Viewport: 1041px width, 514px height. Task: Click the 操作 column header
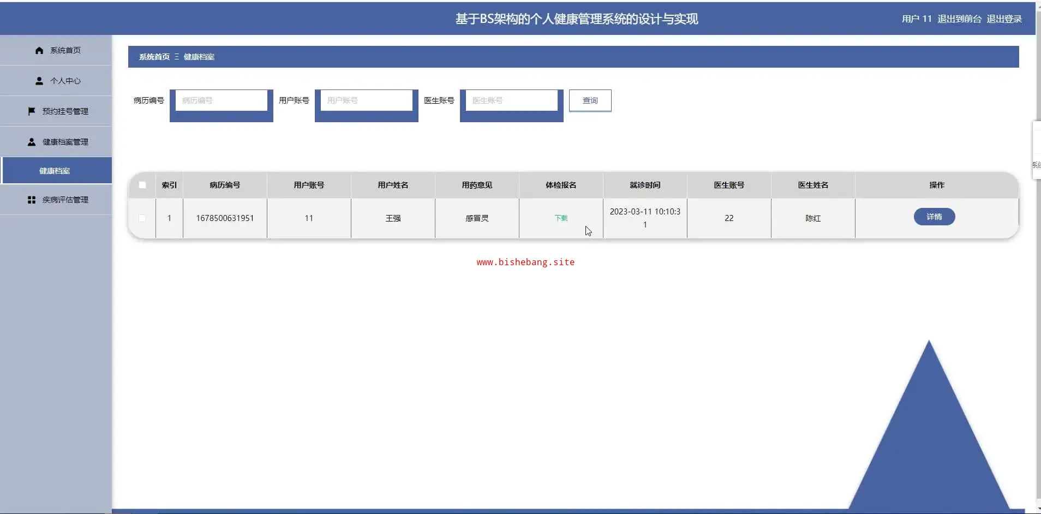pos(937,185)
